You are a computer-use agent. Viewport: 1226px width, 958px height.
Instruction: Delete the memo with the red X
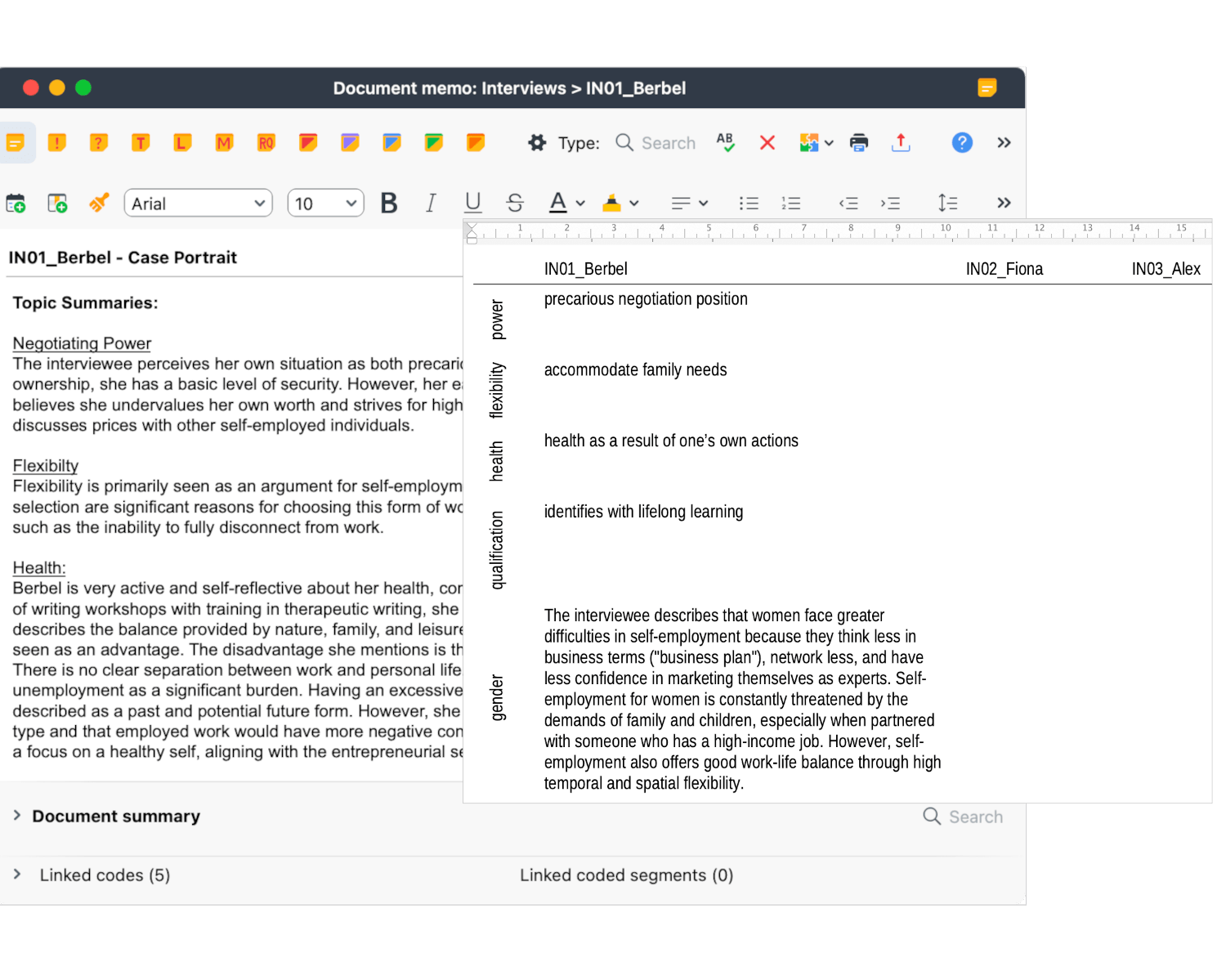pyautogui.click(x=767, y=142)
